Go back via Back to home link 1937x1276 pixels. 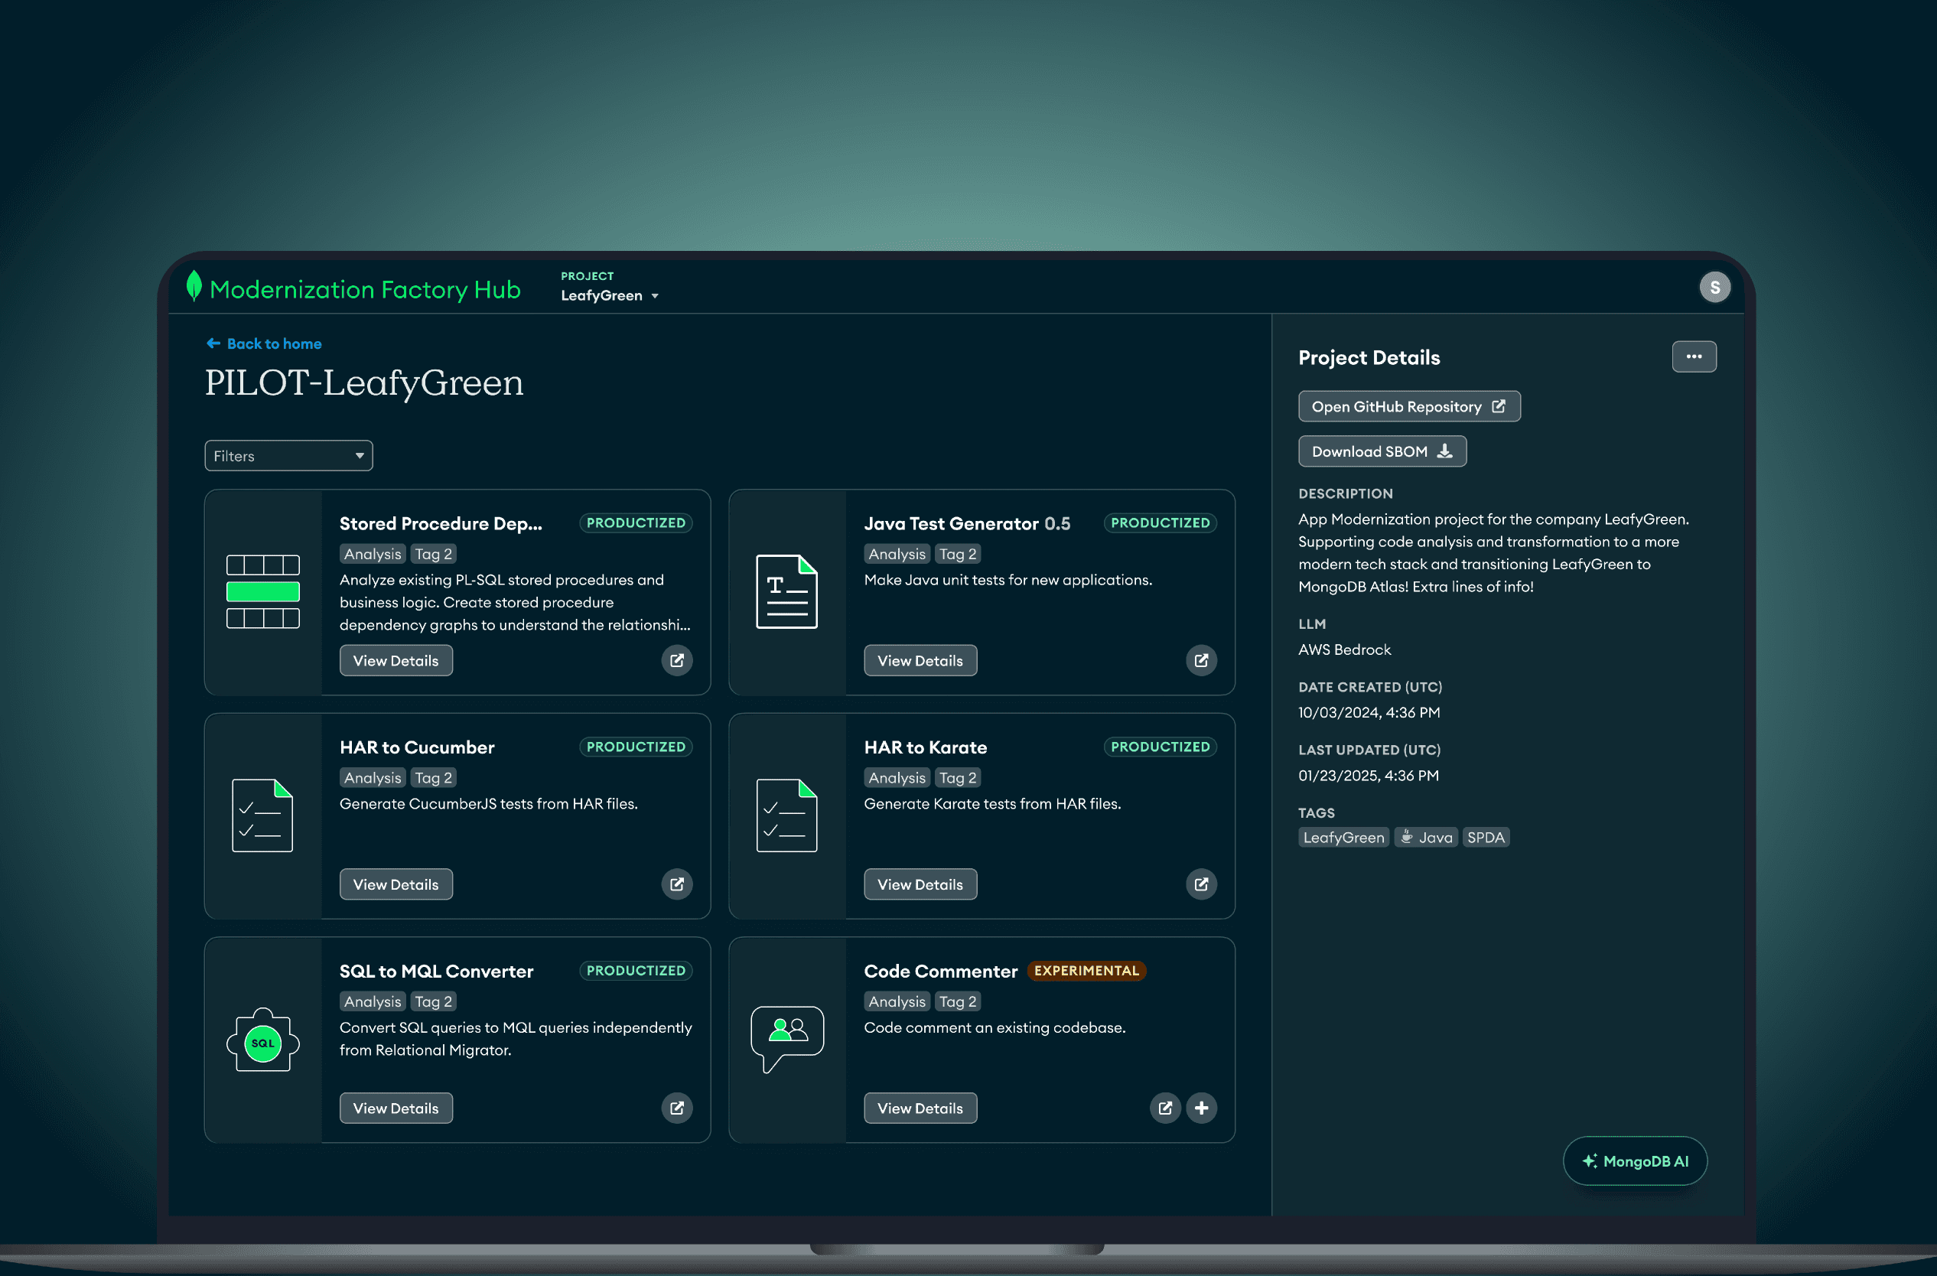pos(265,343)
